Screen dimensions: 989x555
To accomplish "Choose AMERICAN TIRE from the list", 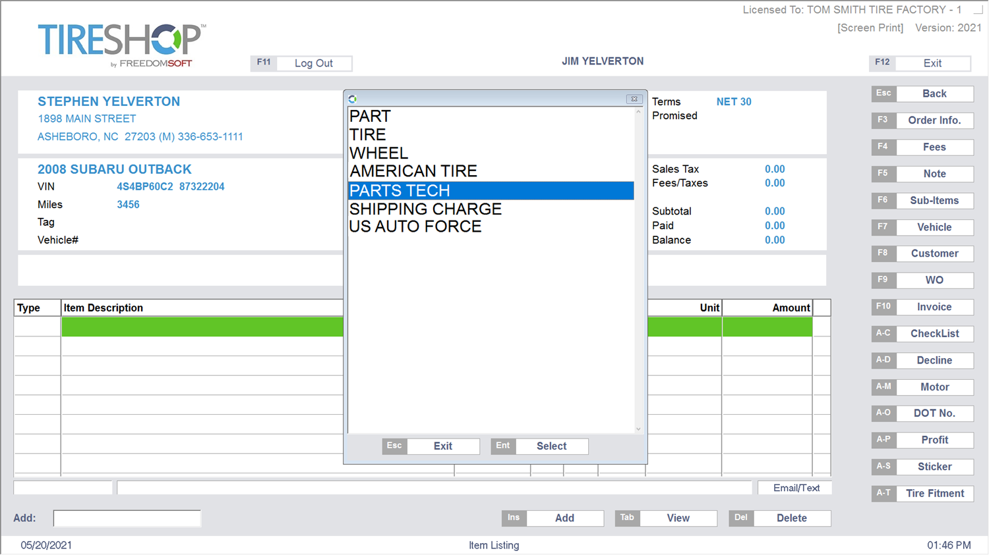I will (413, 171).
